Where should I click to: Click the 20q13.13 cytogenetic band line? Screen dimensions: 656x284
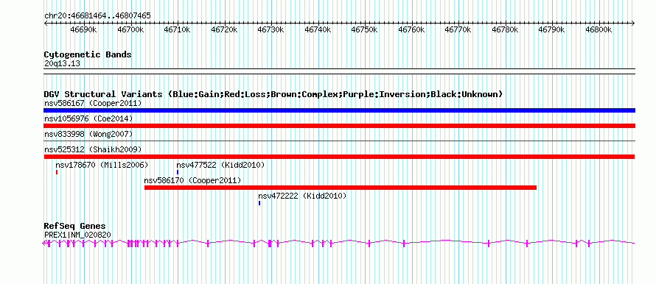(339, 71)
